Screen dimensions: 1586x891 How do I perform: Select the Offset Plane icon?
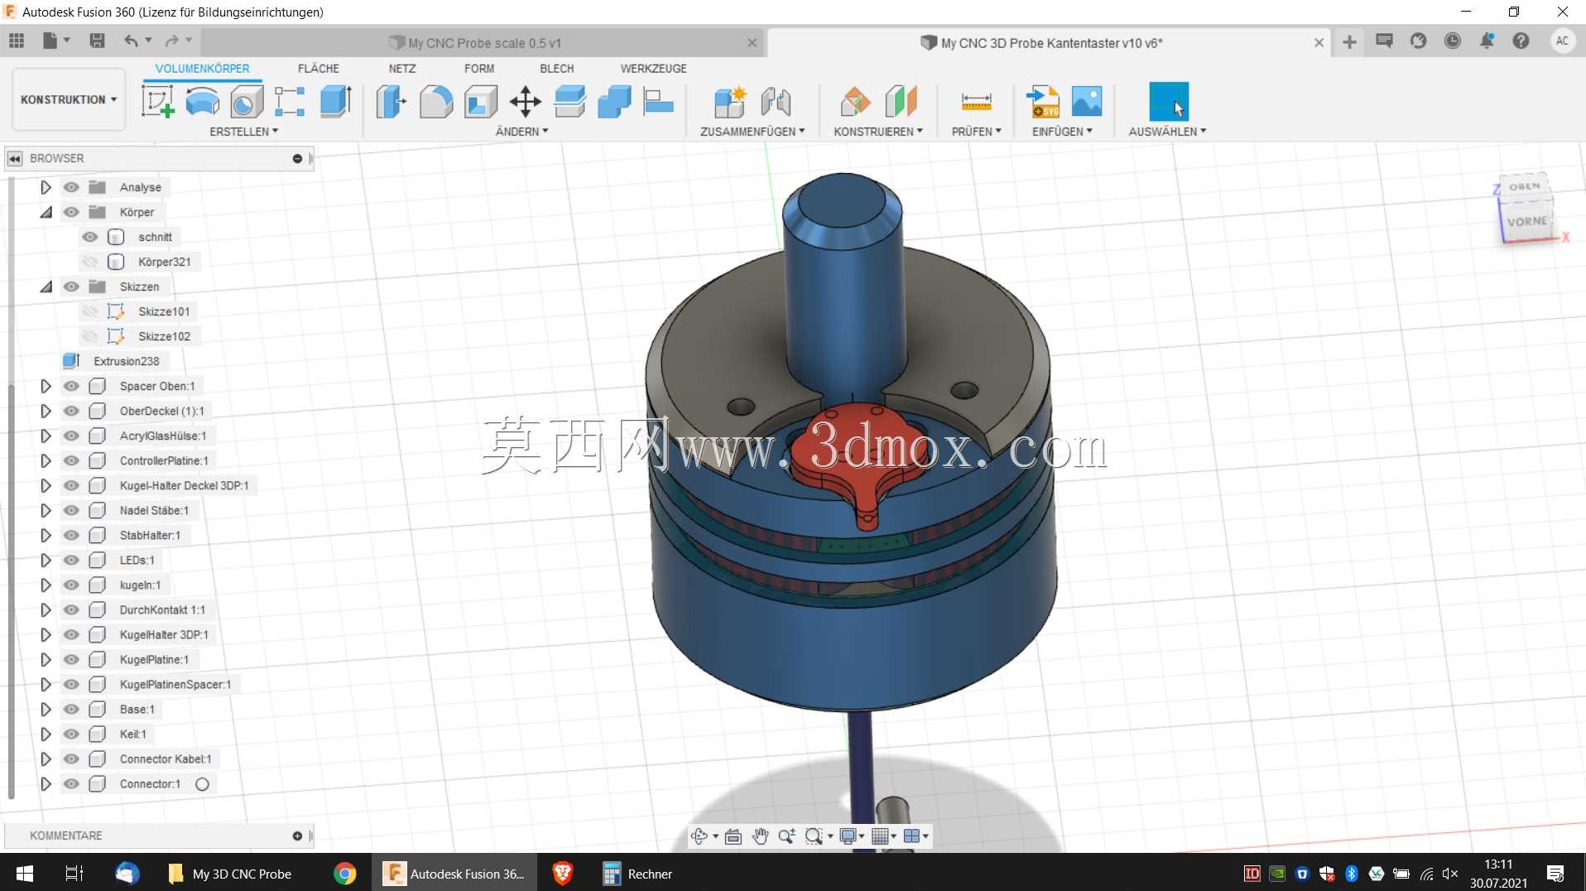click(855, 101)
